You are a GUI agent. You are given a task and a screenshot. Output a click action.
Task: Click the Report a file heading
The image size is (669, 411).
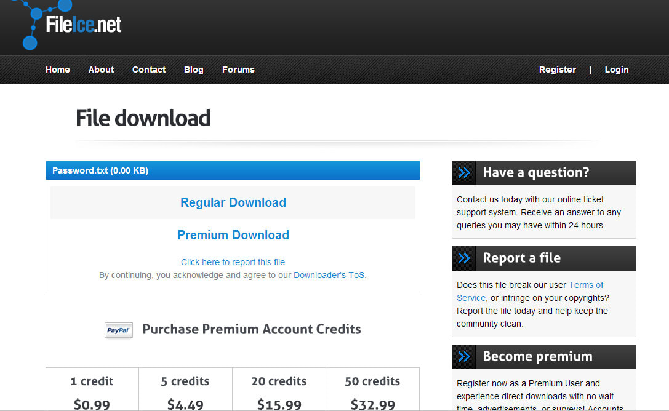[x=521, y=258]
